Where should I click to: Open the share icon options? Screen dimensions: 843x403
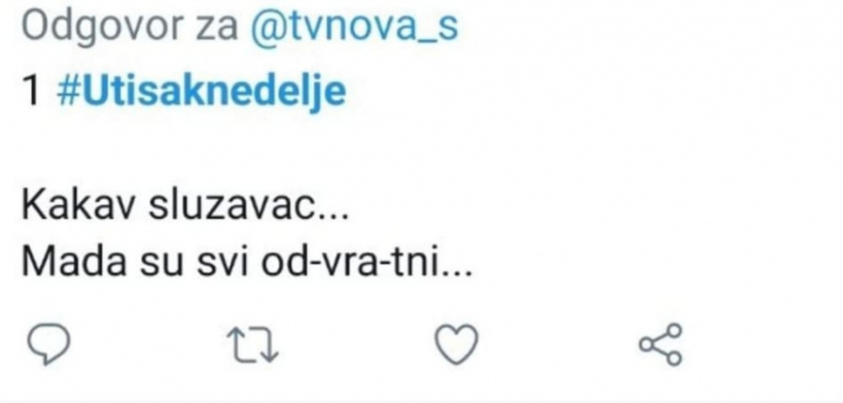[x=661, y=346]
